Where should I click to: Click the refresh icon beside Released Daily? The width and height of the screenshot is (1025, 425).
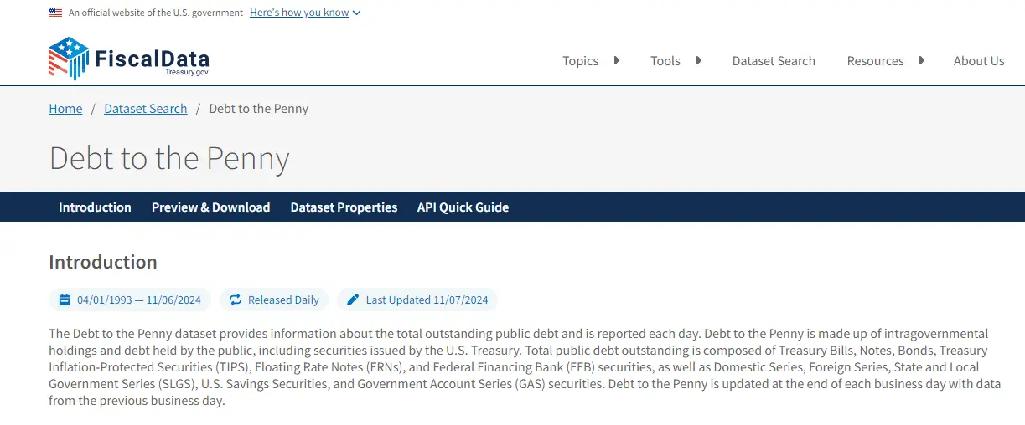coord(236,300)
